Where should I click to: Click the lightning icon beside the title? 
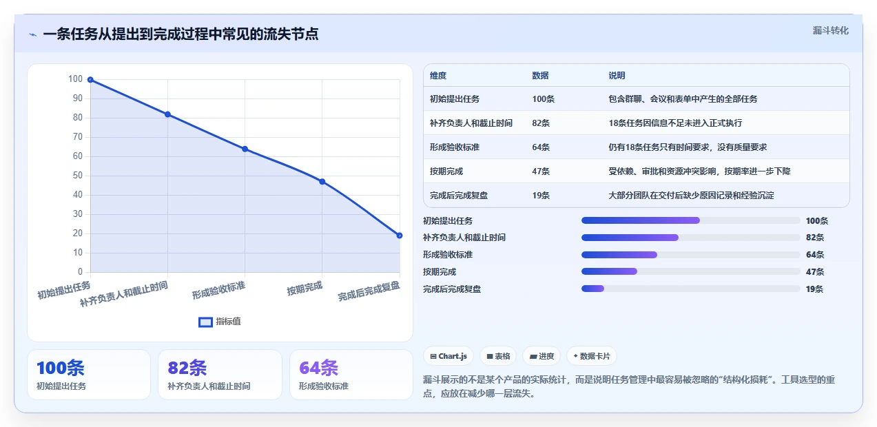click(32, 34)
